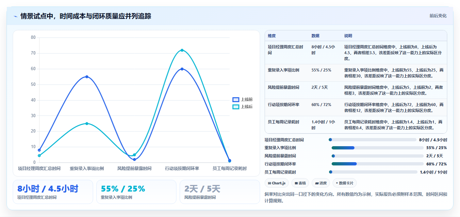Click the 风险提前暴露时间 progress bar
Screen dimensions: 460x217
377,156
